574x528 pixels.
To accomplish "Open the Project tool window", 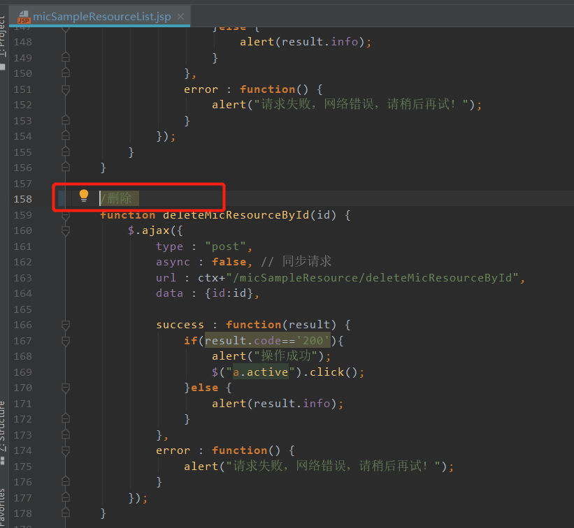I will [x=3, y=36].
